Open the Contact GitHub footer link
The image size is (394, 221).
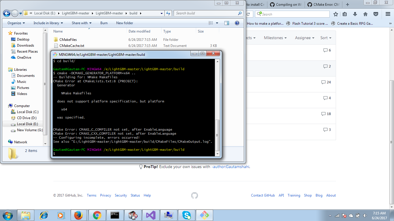[263, 195]
